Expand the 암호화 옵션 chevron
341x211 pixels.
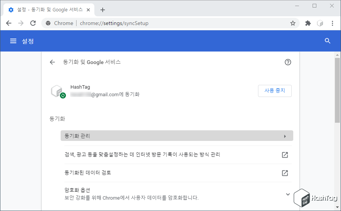pos(288,194)
